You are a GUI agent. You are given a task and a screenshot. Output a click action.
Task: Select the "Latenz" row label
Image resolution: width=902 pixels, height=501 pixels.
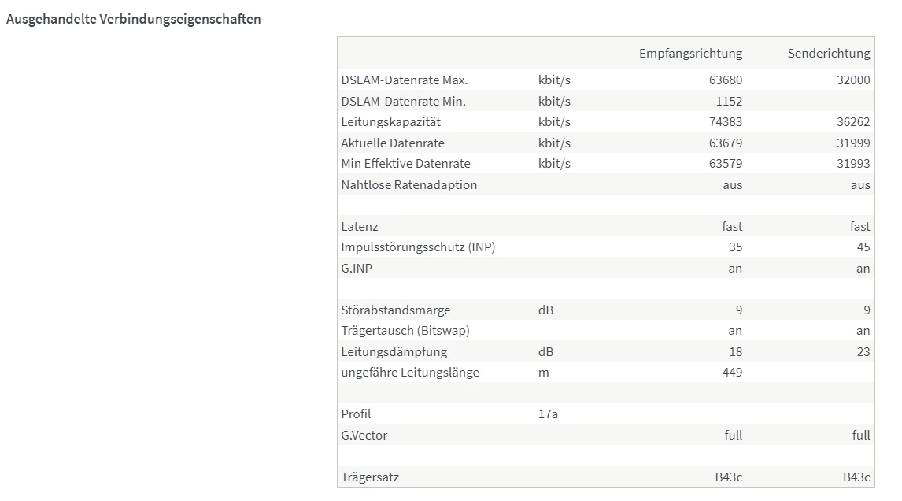tap(360, 227)
